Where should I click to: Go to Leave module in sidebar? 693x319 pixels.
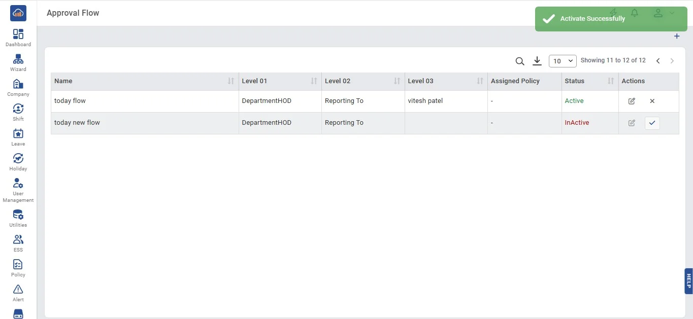click(x=18, y=137)
